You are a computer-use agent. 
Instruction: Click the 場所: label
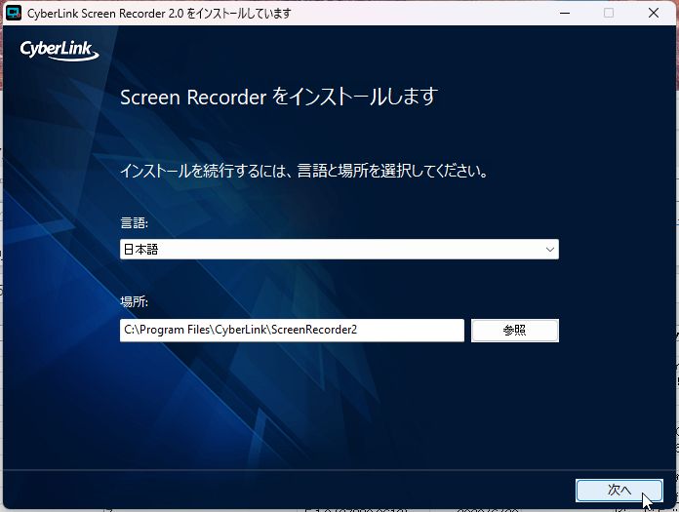point(134,301)
